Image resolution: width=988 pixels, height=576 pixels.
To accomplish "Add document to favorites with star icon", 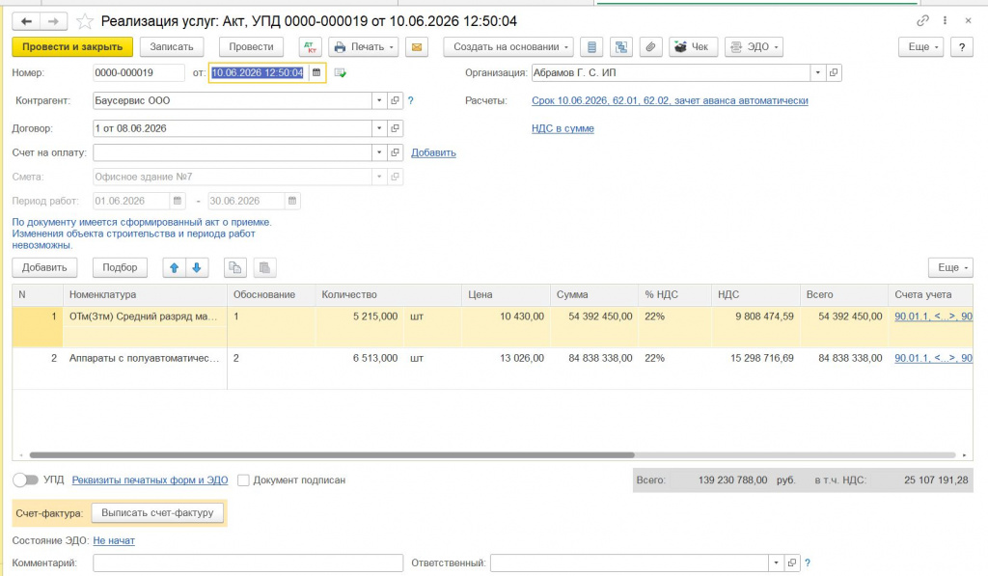I will coord(85,21).
